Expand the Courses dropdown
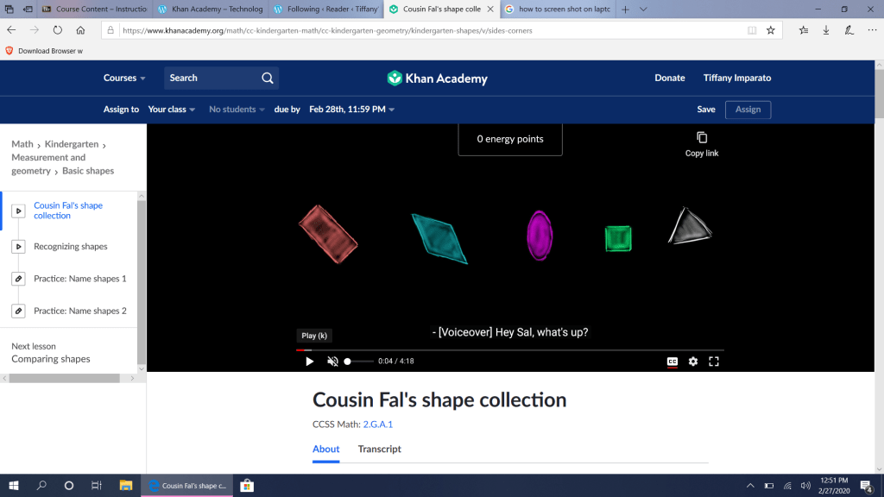The width and height of the screenshot is (884, 497). [x=124, y=78]
